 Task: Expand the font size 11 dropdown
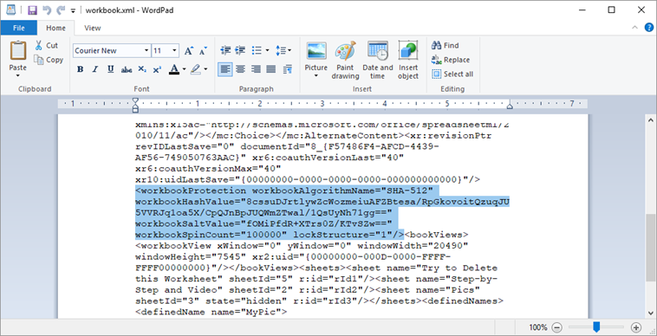[175, 50]
